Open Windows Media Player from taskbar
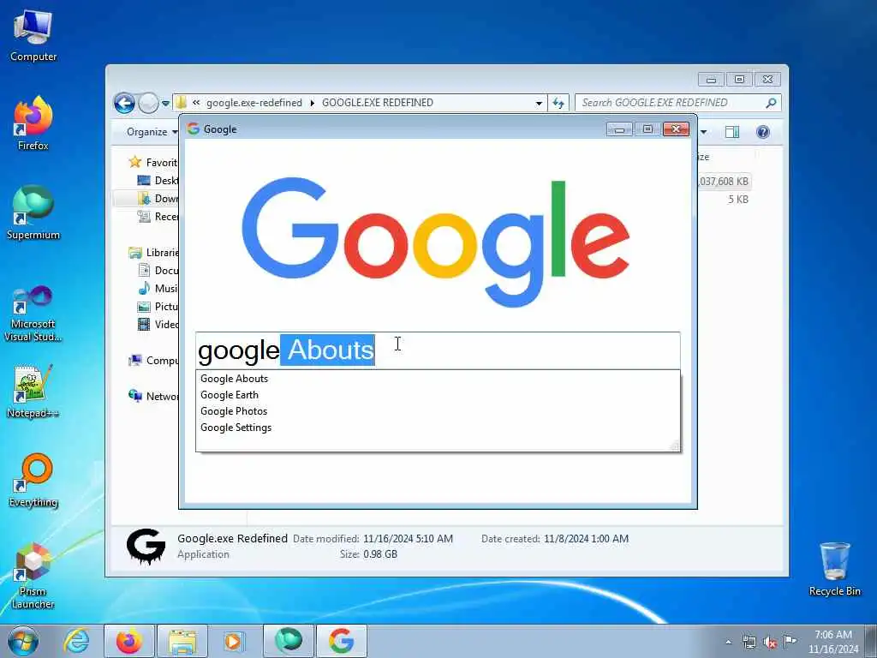Image resolution: width=877 pixels, height=658 pixels. pyautogui.click(x=233, y=641)
